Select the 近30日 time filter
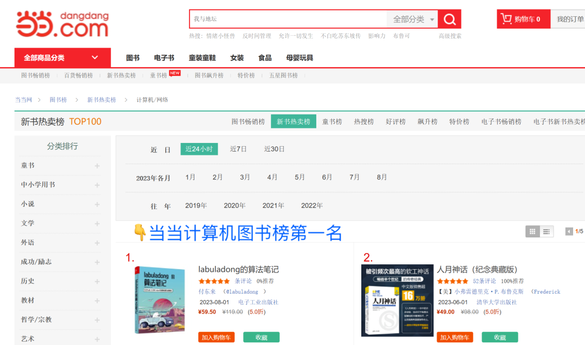585x345 pixels. pos(274,148)
